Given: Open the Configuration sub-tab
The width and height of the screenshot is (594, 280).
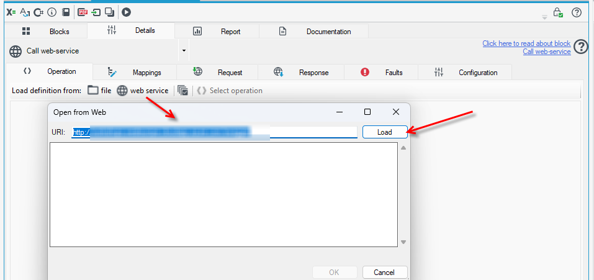Looking at the screenshot, I should [465, 73].
